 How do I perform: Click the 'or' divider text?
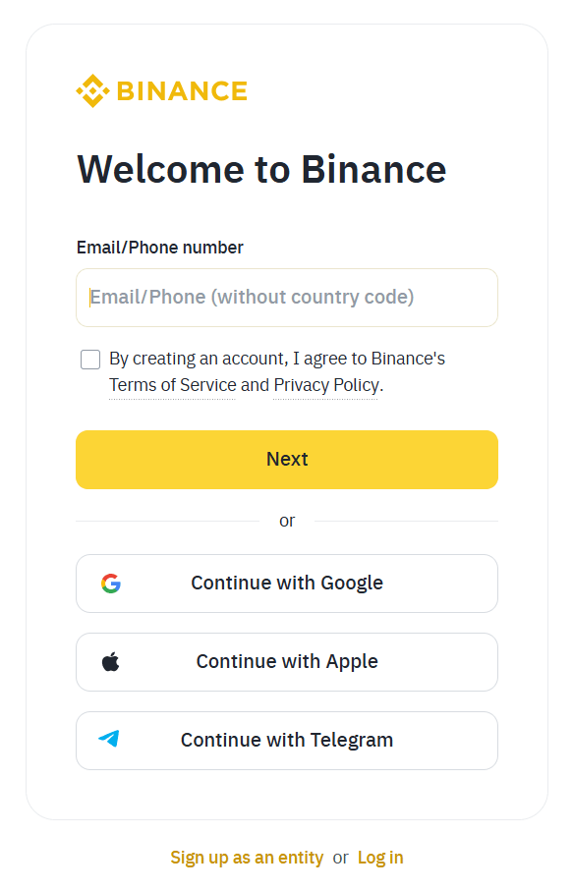coord(286,521)
